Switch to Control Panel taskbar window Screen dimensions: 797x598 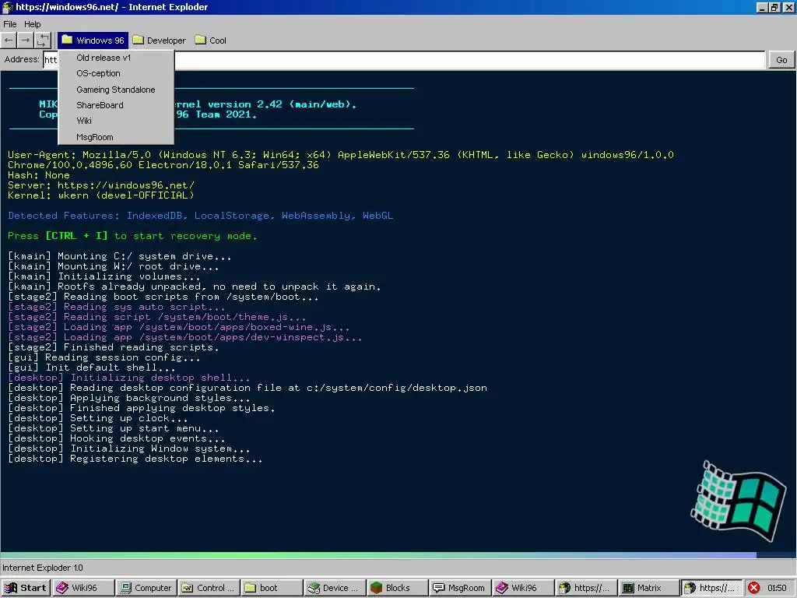(209, 588)
